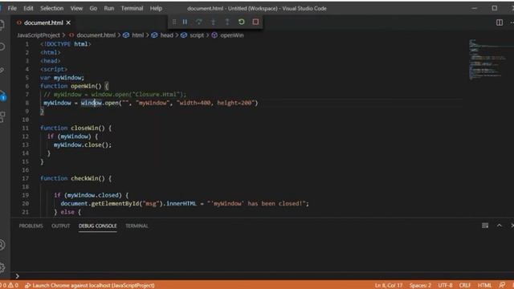Click myWindow.close() on line 13
This screenshot has width=514, height=289.
point(82,144)
